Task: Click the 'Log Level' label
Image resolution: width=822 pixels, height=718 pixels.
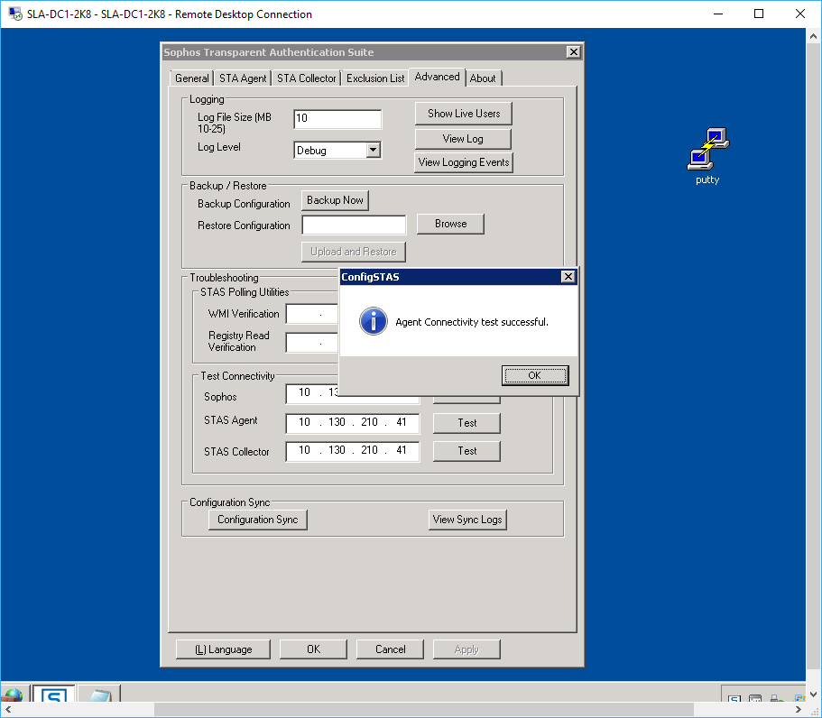Action: click(219, 147)
